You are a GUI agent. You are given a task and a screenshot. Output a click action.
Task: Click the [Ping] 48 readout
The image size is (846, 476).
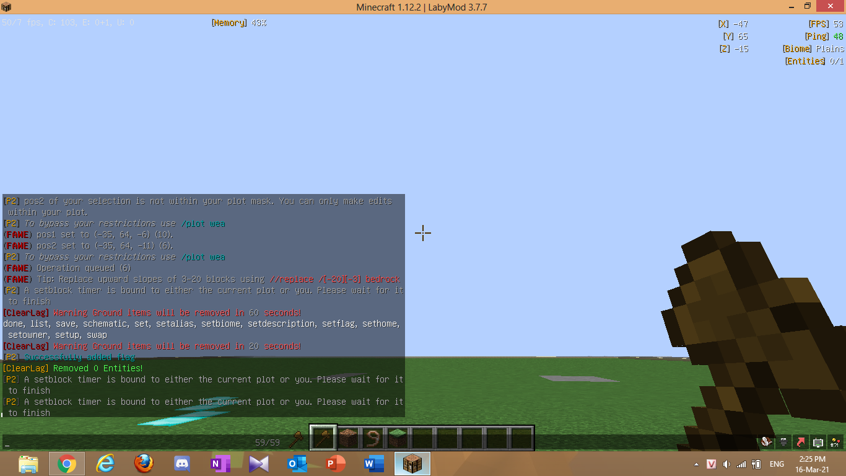coord(824,37)
